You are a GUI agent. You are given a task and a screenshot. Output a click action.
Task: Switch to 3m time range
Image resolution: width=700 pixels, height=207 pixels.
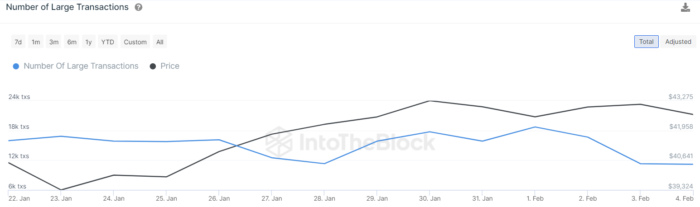54,42
